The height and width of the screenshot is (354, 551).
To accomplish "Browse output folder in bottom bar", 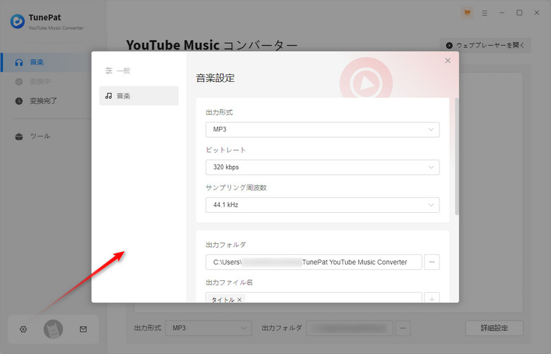I will coord(403,328).
